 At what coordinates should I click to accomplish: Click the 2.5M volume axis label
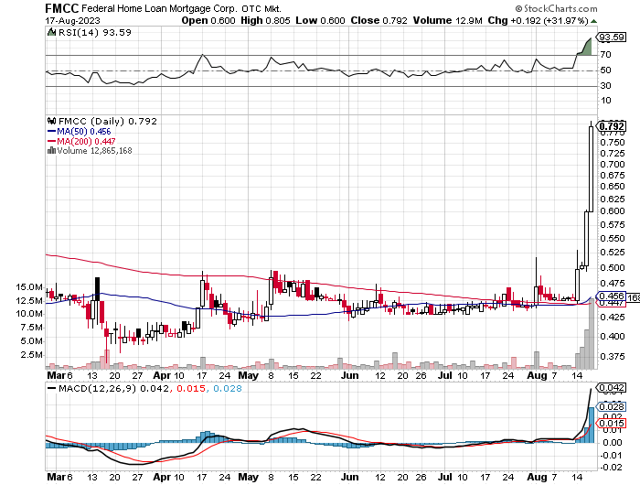[31, 355]
